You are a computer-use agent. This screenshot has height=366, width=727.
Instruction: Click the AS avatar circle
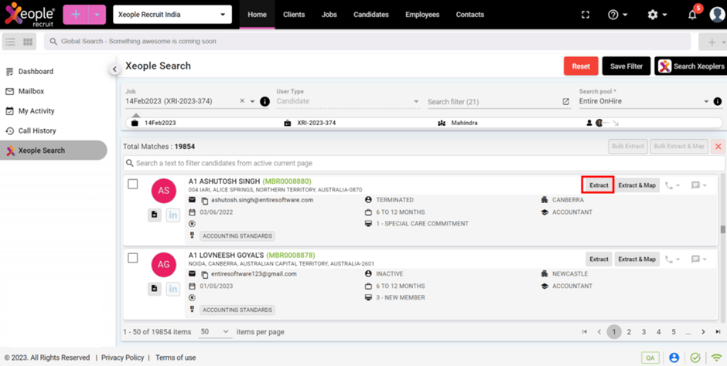(x=164, y=191)
